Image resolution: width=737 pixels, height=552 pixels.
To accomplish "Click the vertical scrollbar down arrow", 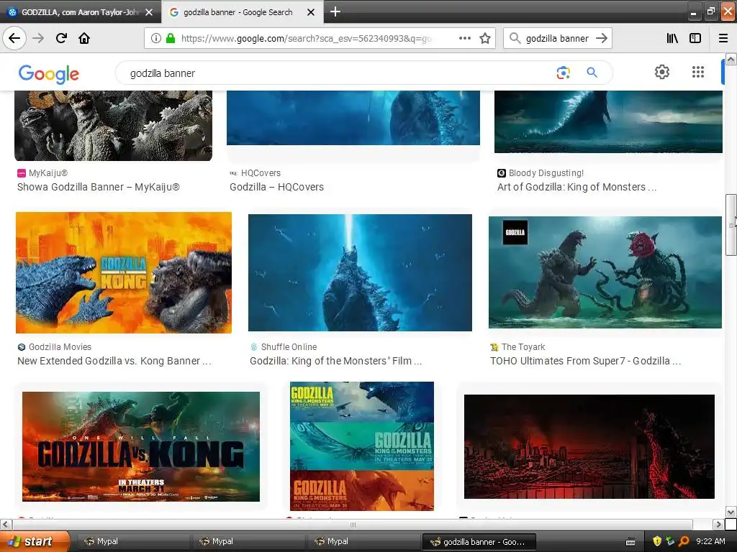I will click(x=731, y=512).
